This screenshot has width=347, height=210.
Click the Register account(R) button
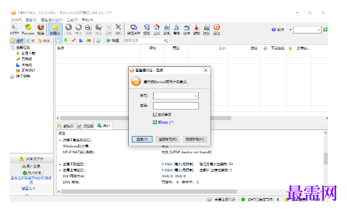click(168, 139)
